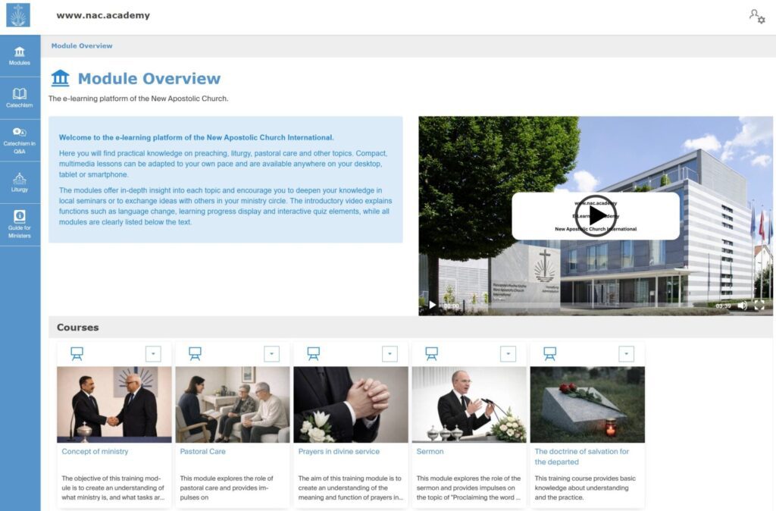Image resolution: width=776 pixels, height=511 pixels.
Task: Toggle fullscreen on the video
Action: [x=759, y=306]
